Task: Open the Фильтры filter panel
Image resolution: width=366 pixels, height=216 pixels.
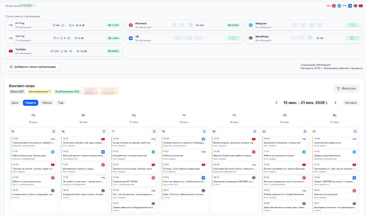Action: click(346, 88)
